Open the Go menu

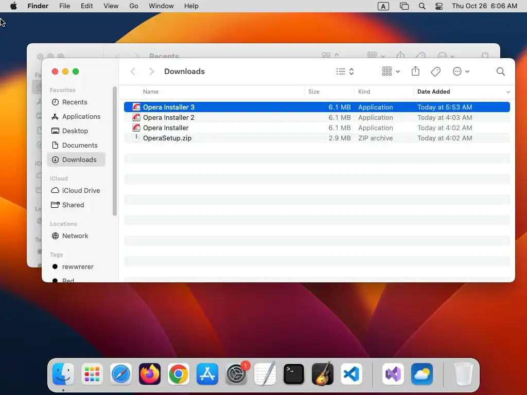pyautogui.click(x=134, y=6)
